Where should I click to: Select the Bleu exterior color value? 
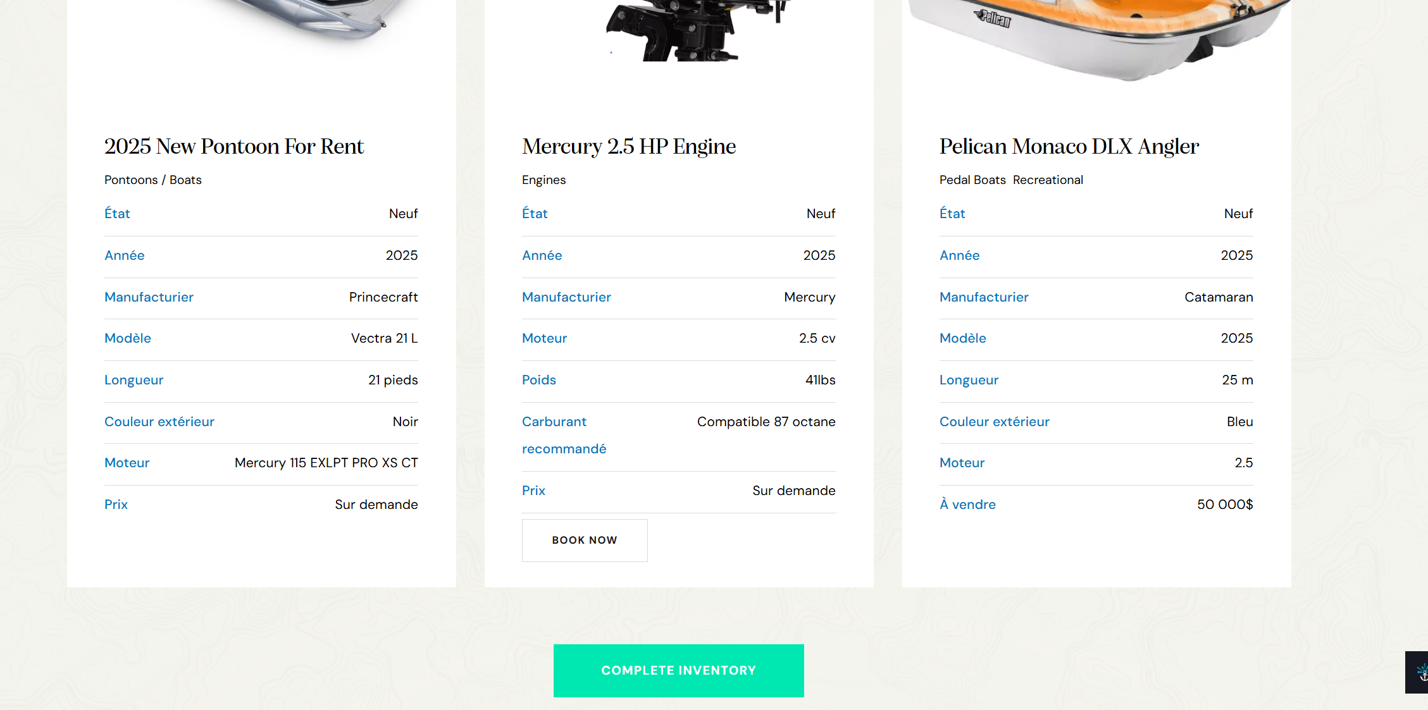[1240, 422]
